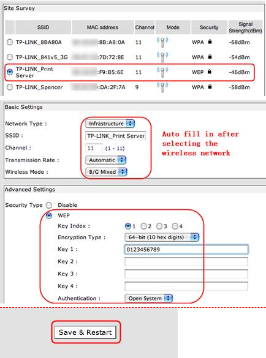Screen dimensions: 266x358
Task: Click lock icon in the -58dBm row
Action: pos(210,87)
